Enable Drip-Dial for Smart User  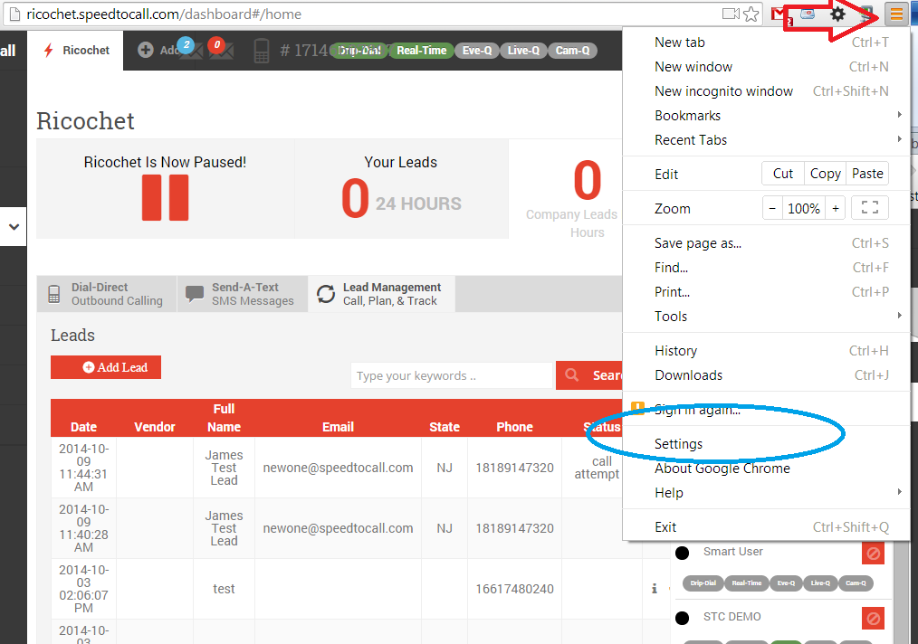[703, 583]
